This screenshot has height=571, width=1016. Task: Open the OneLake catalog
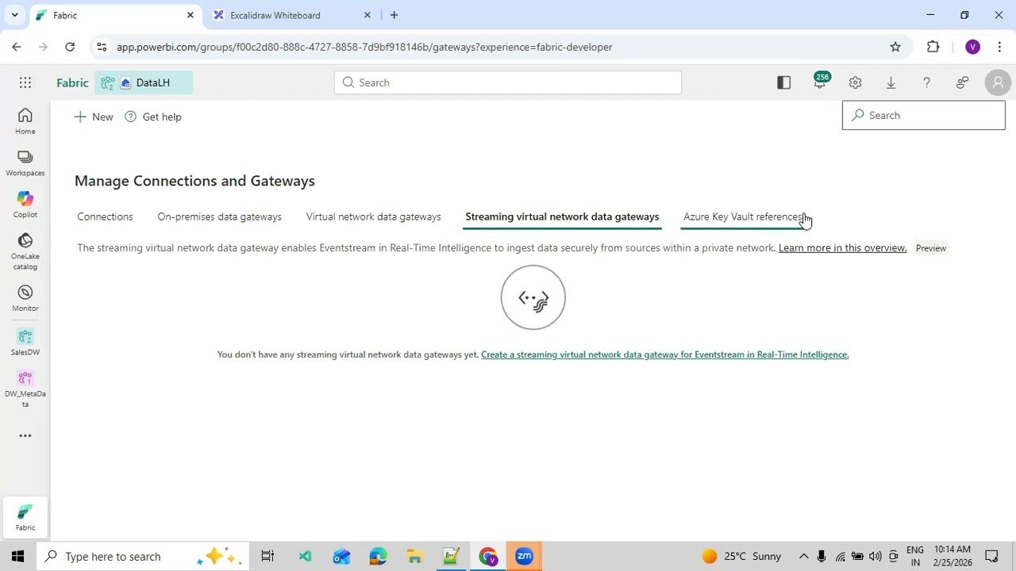click(x=25, y=251)
